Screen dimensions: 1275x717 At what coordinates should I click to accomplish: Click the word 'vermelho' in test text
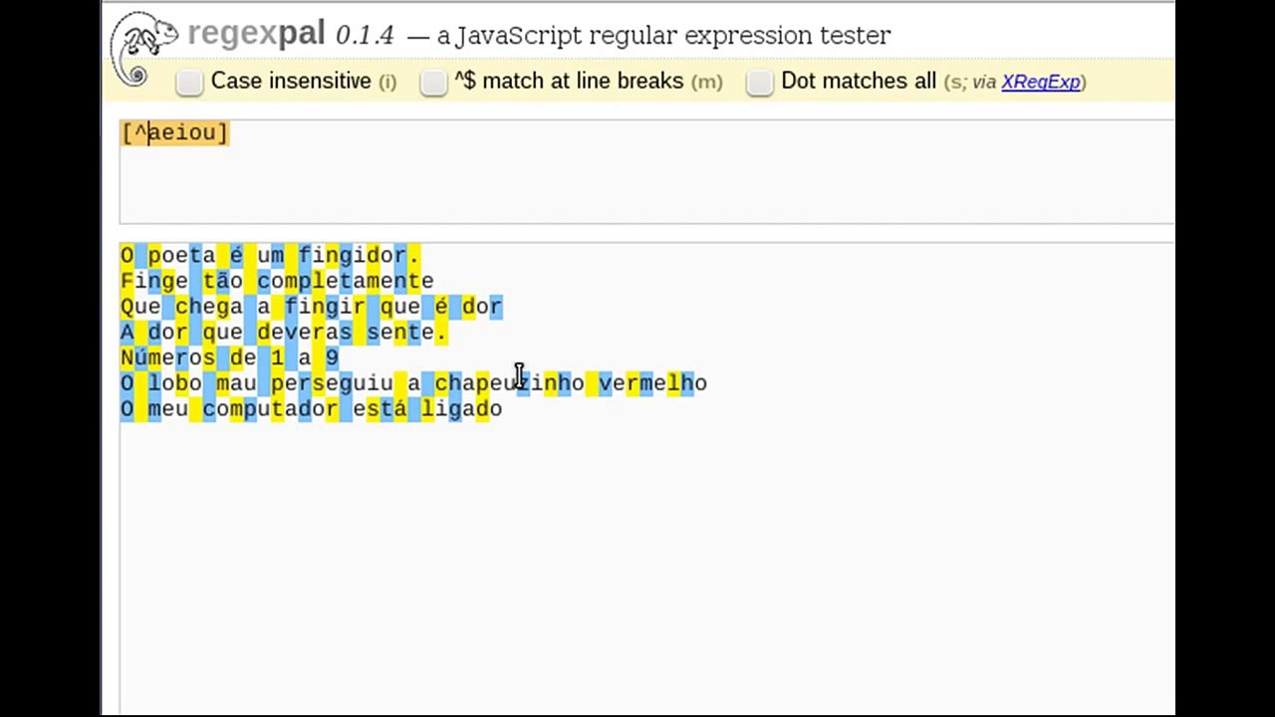(652, 383)
